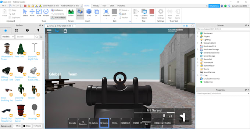The width and height of the screenshot is (250, 134).
Task: Switch to the TEST ribbon tab
Action: 104,6
